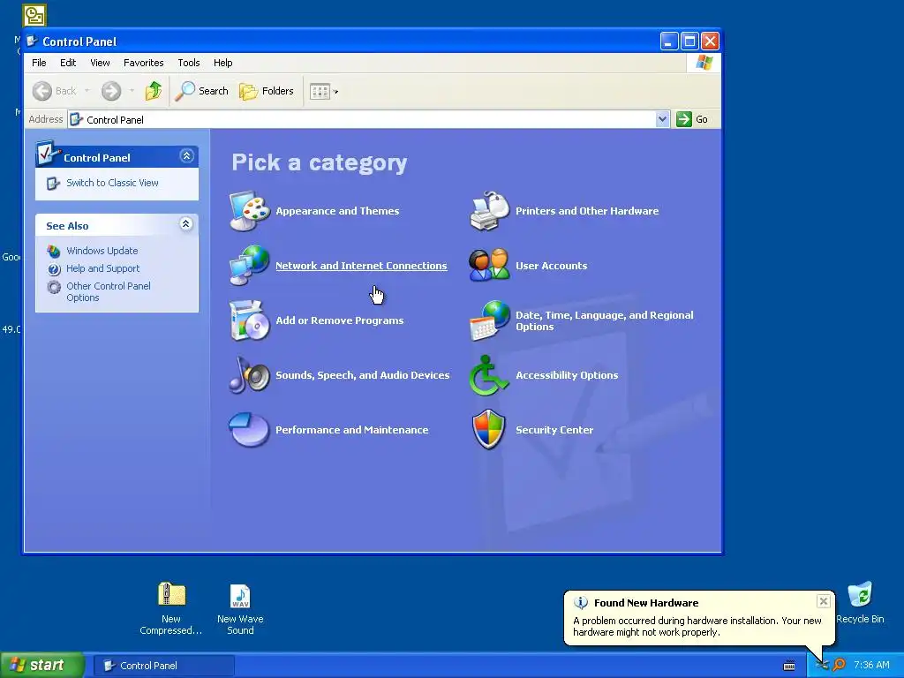Open the Network and Internet Connections globe icon
The height and width of the screenshot is (678, 904).
coord(249,265)
